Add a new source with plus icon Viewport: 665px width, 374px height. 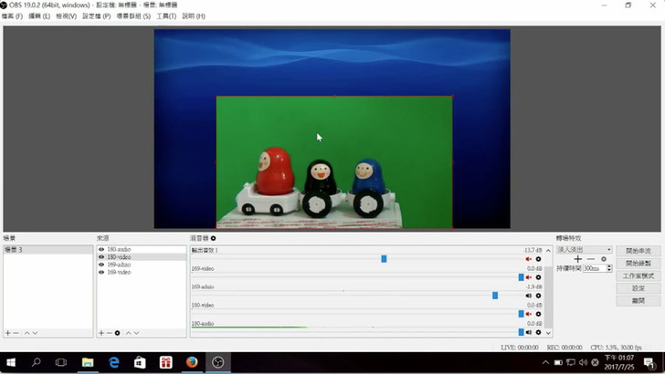[x=100, y=333]
